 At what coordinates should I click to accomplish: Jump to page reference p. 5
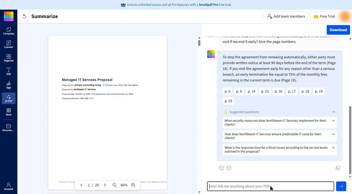pyautogui.click(x=227, y=91)
